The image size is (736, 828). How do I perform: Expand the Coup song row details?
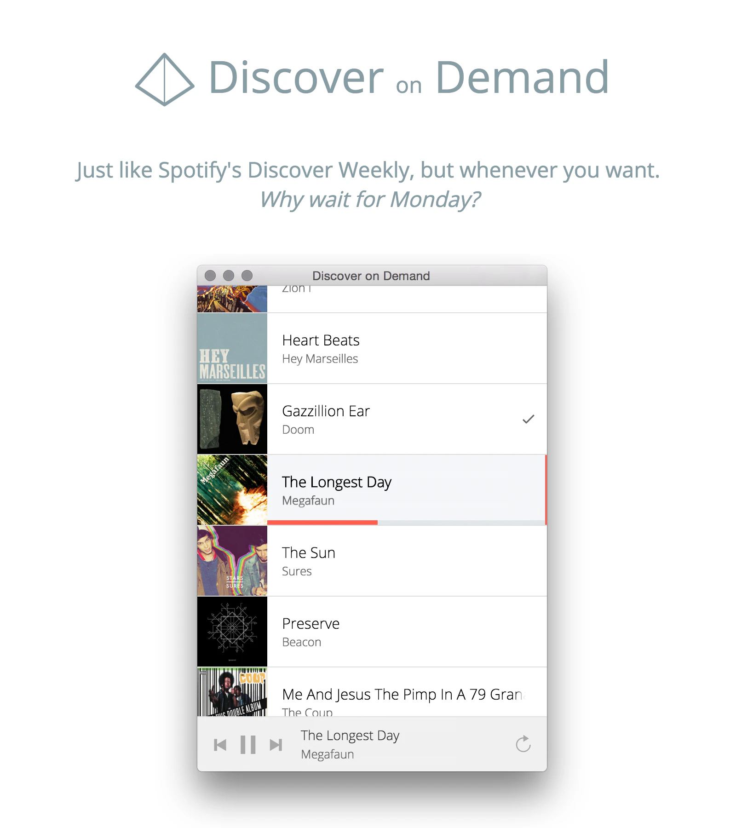coord(405,695)
